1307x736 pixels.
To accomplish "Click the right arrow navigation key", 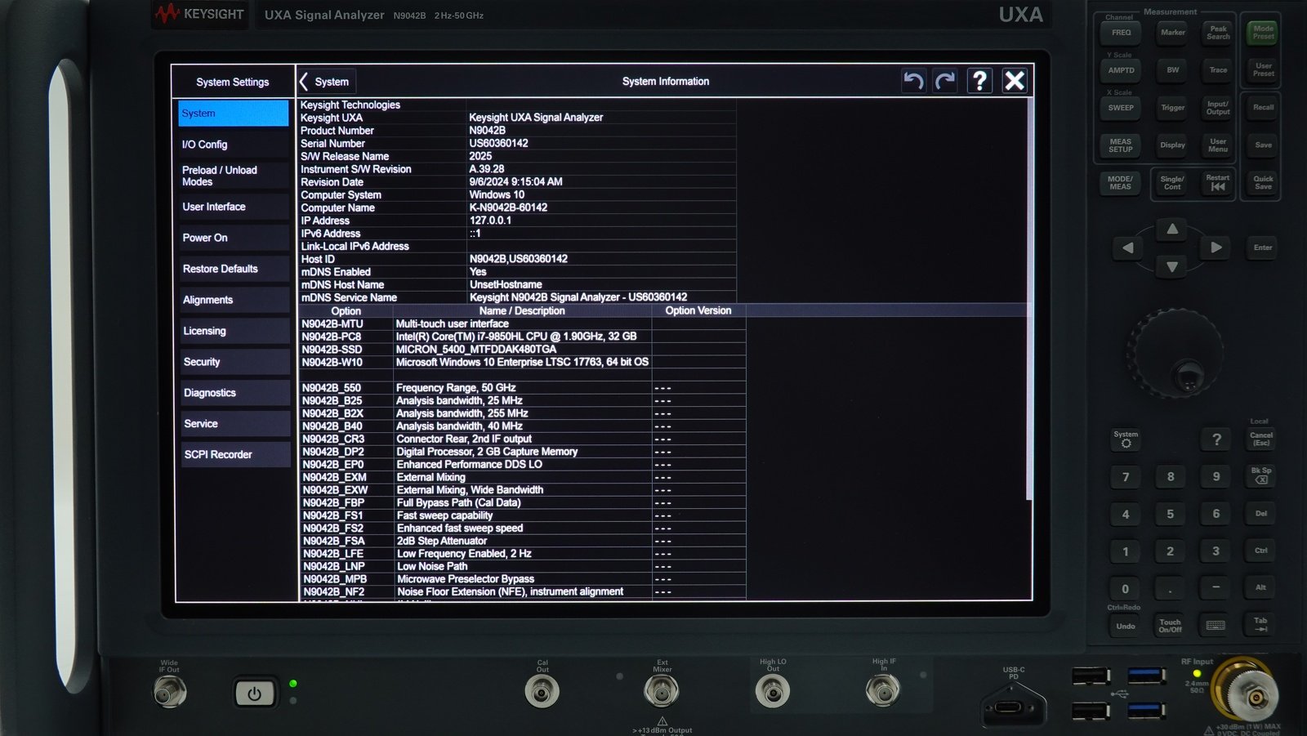I will click(1216, 248).
